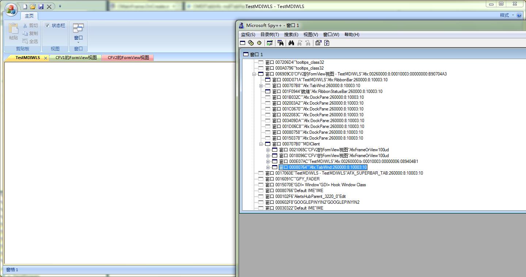Click the Processes double-gear icon in Spy++
Viewport: 526px width, 277px height.
[x=251, y=43]
